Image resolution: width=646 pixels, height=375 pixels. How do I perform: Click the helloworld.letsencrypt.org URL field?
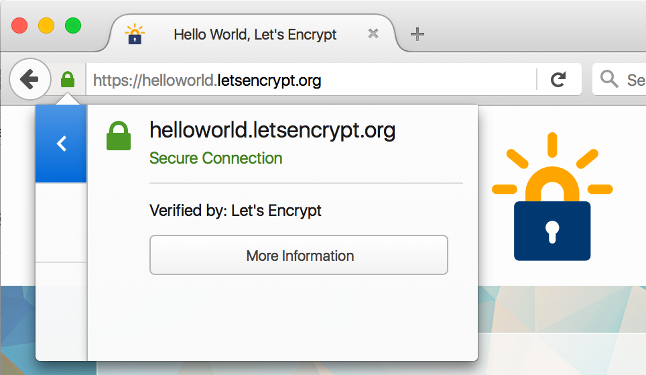click(x=311, y=80)
